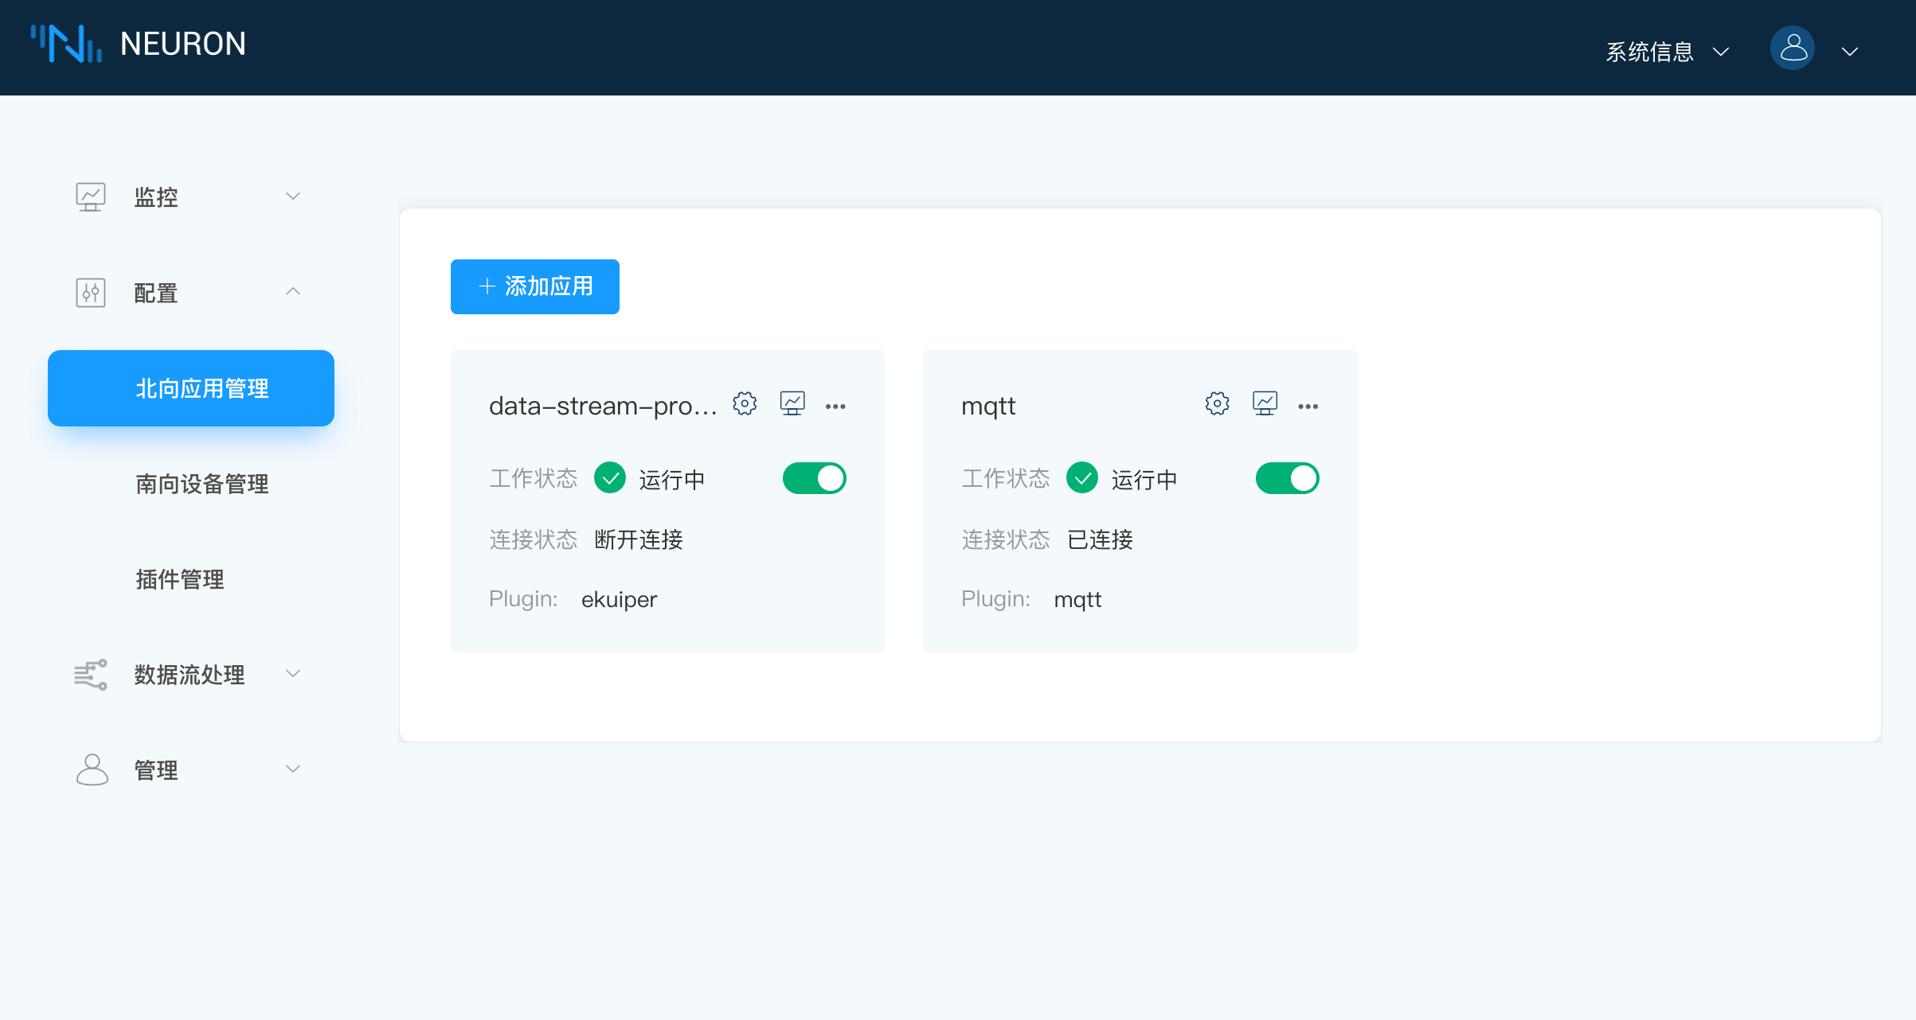Click the 数据流处理 data flow icon
Screen dimensions: 1916x1020
[x=90, y=674]
